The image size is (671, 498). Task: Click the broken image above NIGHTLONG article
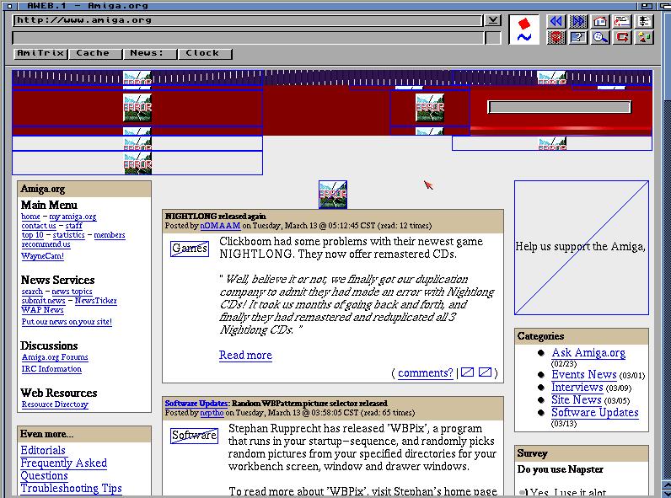333,195
